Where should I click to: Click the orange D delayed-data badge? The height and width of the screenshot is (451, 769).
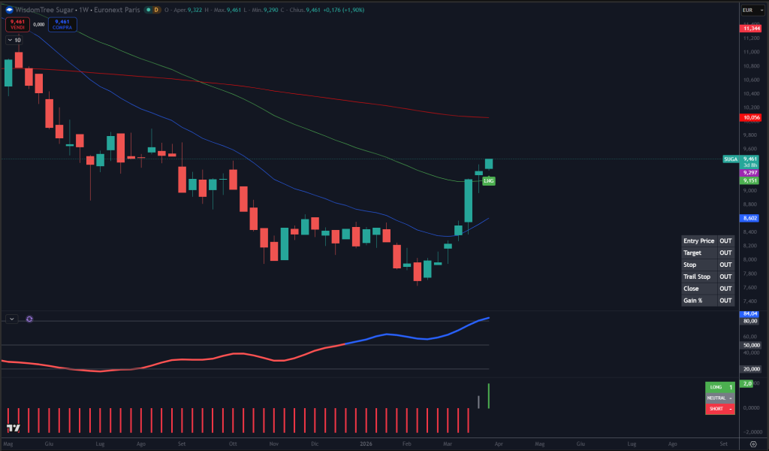coord(156,10)
